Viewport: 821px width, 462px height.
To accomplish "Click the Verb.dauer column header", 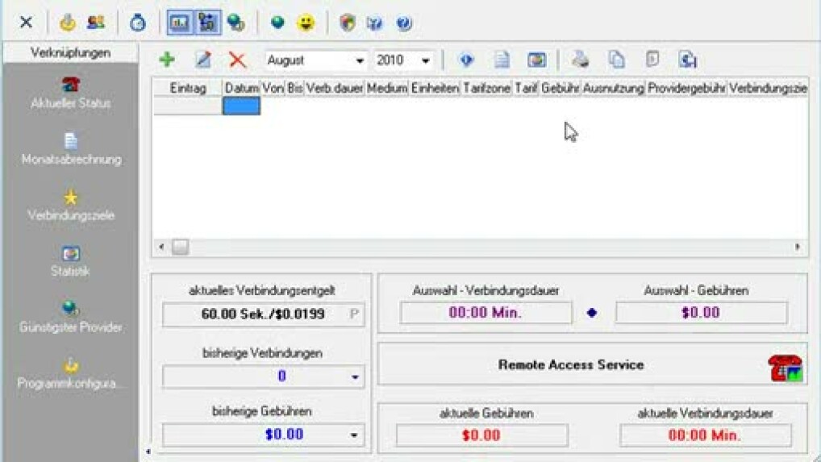I will pyautogui.click(x=335, y=88).
